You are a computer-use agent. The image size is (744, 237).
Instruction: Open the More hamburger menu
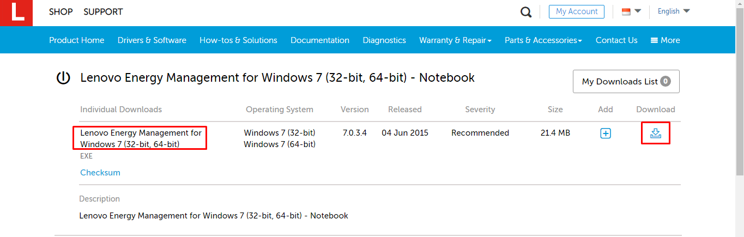click(x=665, y=40)
